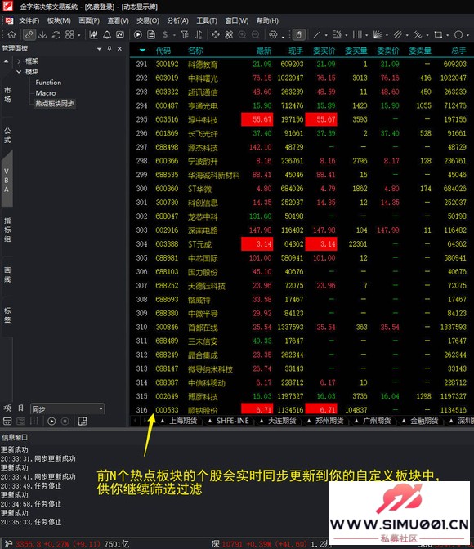
Task: Click the trend line chart icon
Action: point(120,34)
